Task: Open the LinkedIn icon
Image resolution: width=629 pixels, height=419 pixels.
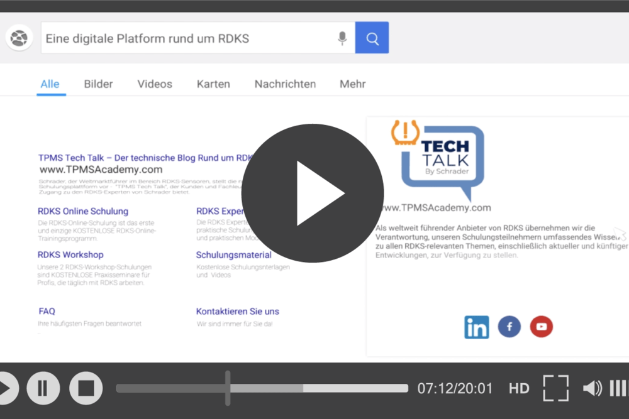Action: point(477,327)
